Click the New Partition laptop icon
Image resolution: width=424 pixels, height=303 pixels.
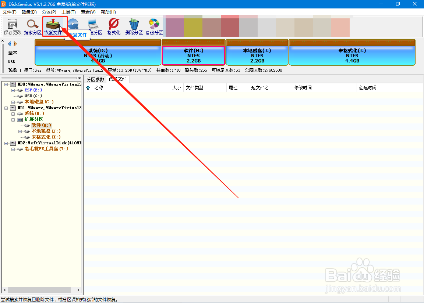pyautogui.click(x=94, y=25)
